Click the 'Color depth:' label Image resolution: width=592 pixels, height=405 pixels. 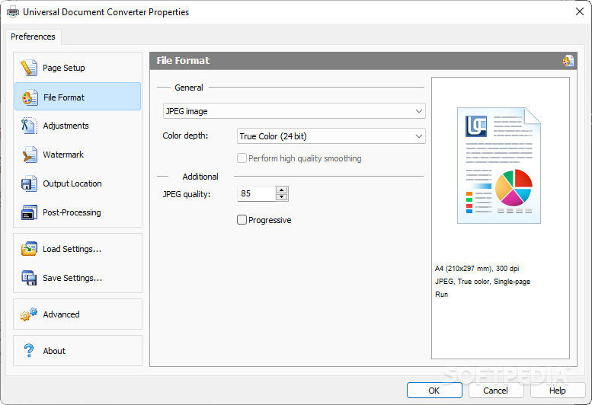(x=185, y=136)
